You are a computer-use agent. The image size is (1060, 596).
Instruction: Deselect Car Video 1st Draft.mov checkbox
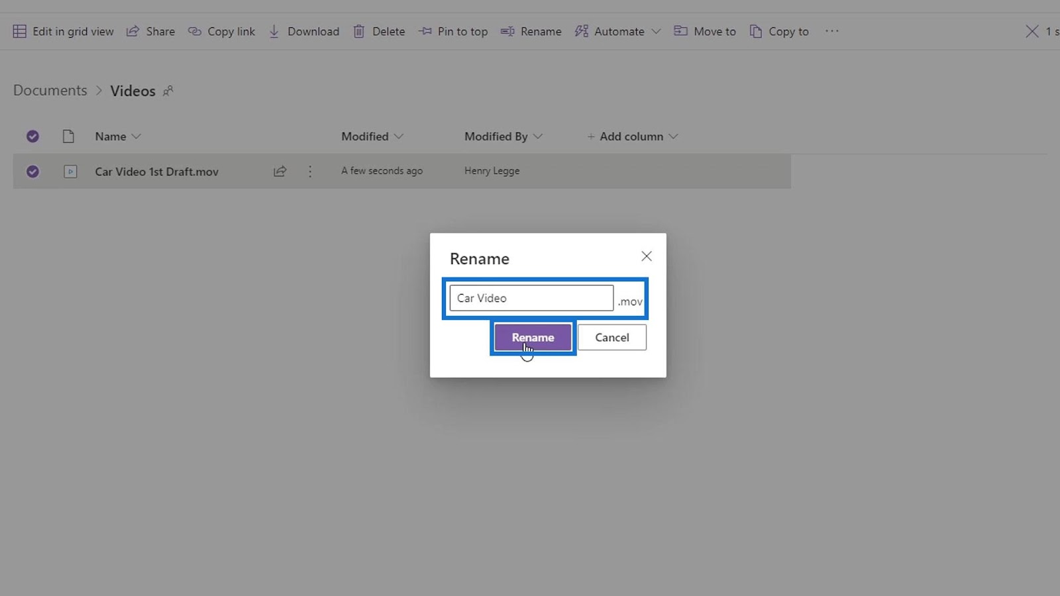point(32,172)
